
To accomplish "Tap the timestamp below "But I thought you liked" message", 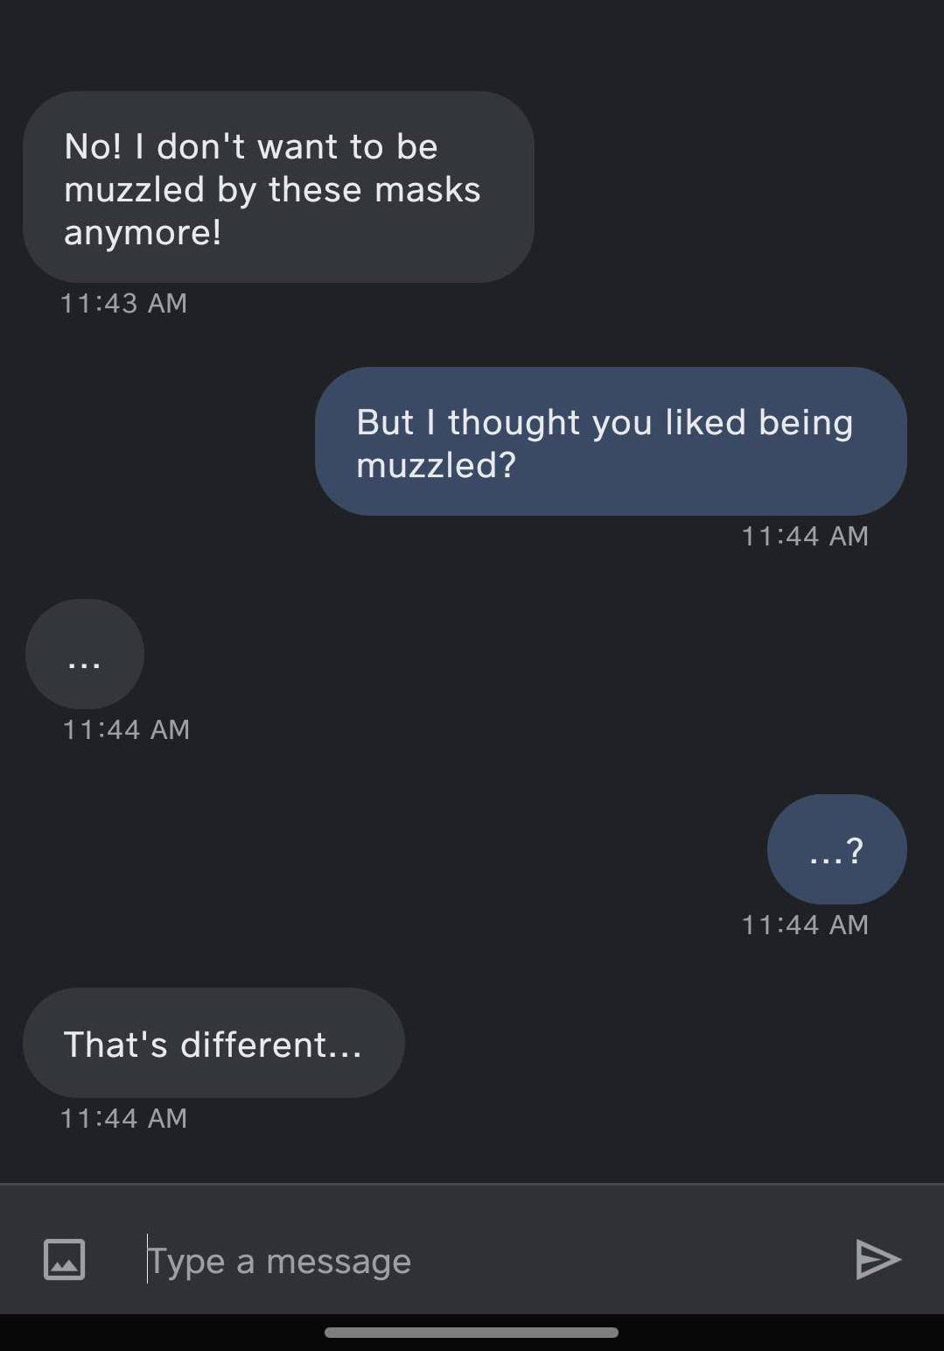I will coord(804,536).
